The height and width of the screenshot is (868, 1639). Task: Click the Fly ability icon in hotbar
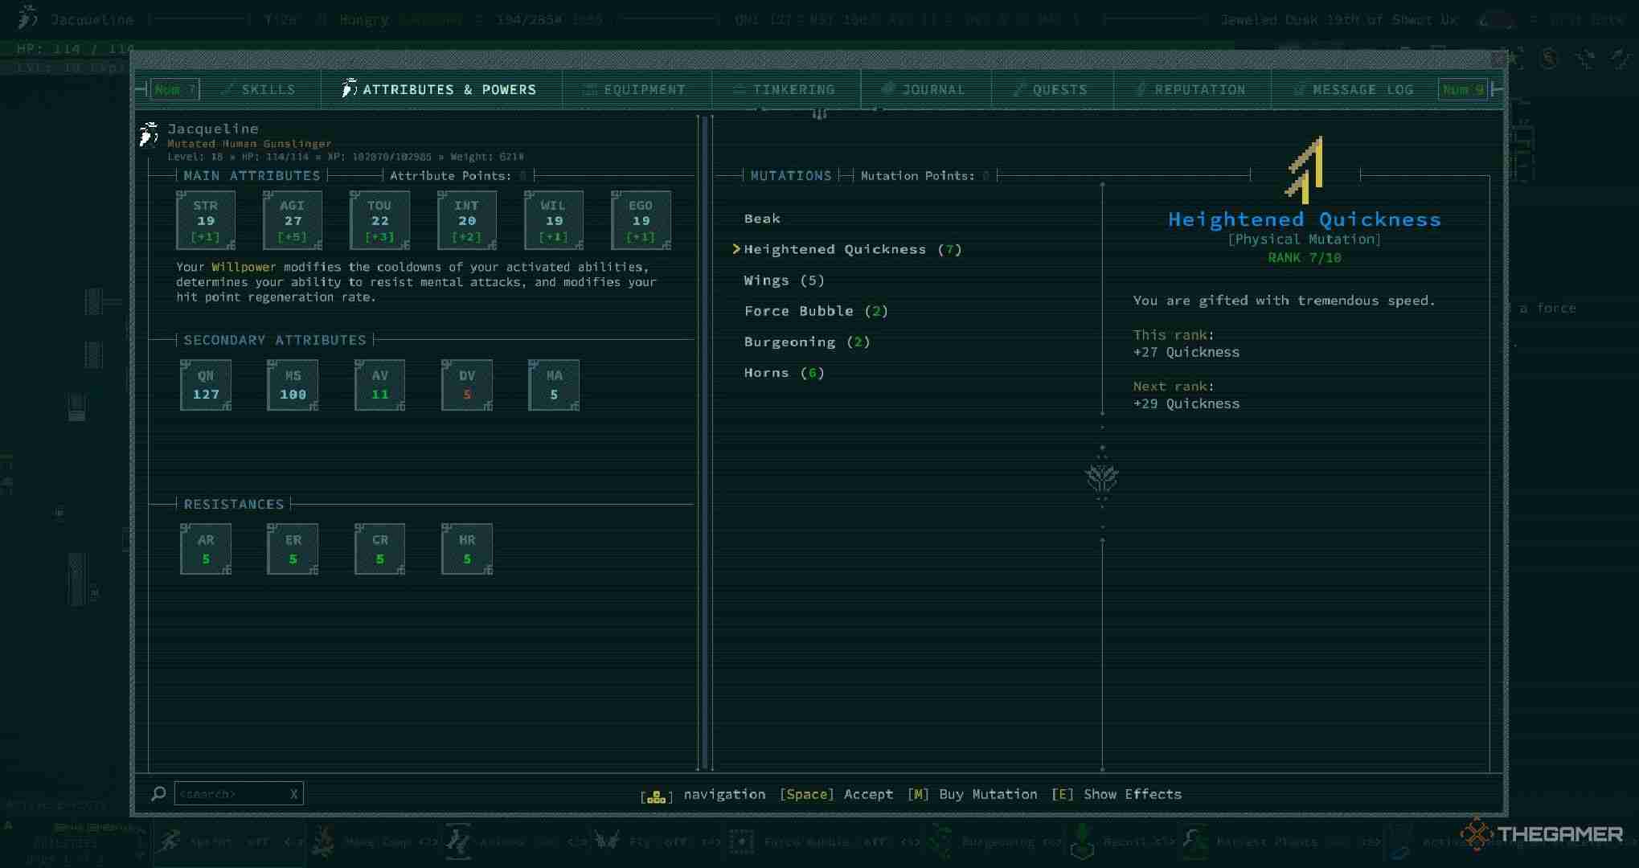click(x=607, y=841)
